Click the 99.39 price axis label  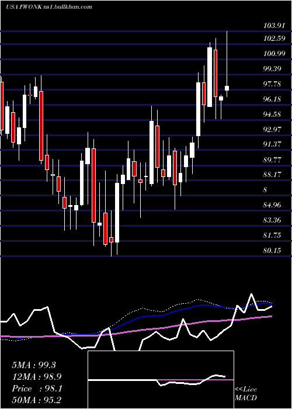pos(273,69)
